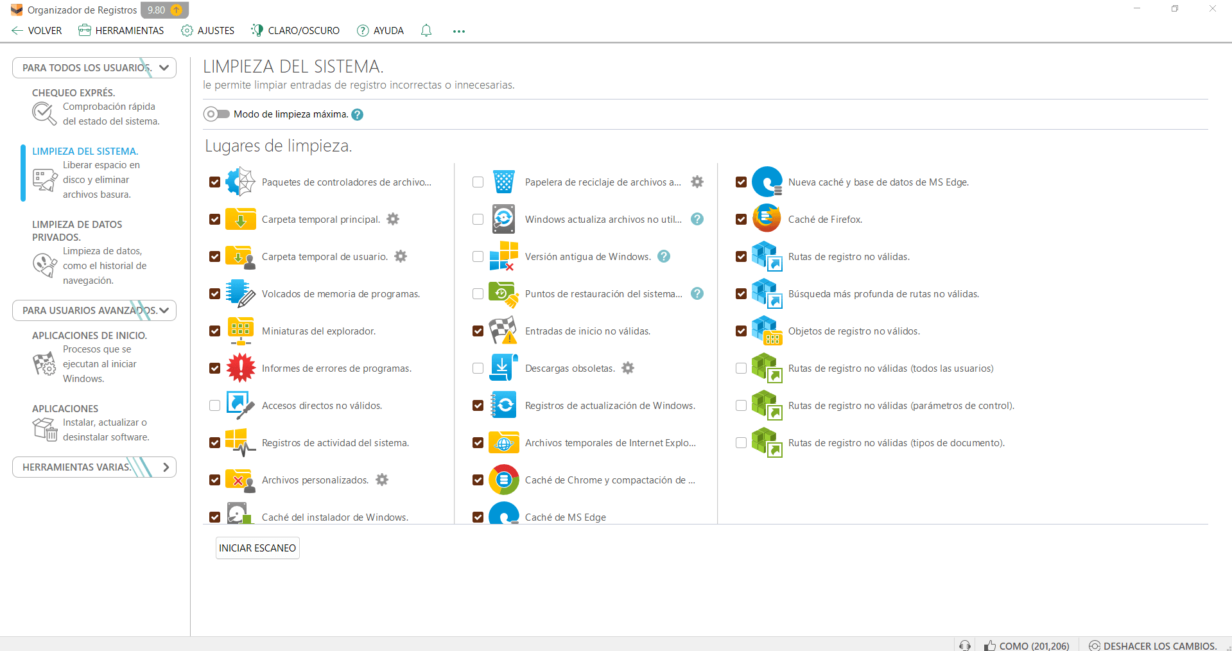The height and width of the screenshot is (651, 1232).
Task: Check Accesos directos no válidos checkbox
Action: [x=214, y=405]
